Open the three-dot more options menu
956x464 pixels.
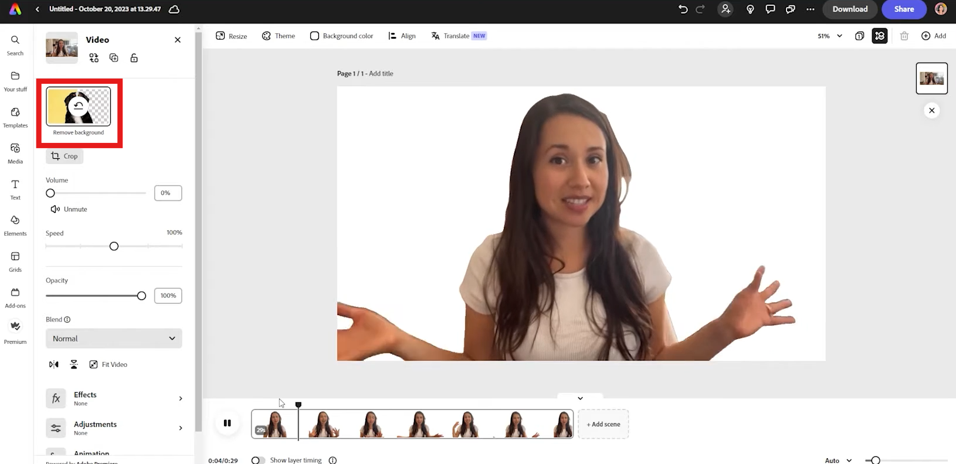point(811,9)
